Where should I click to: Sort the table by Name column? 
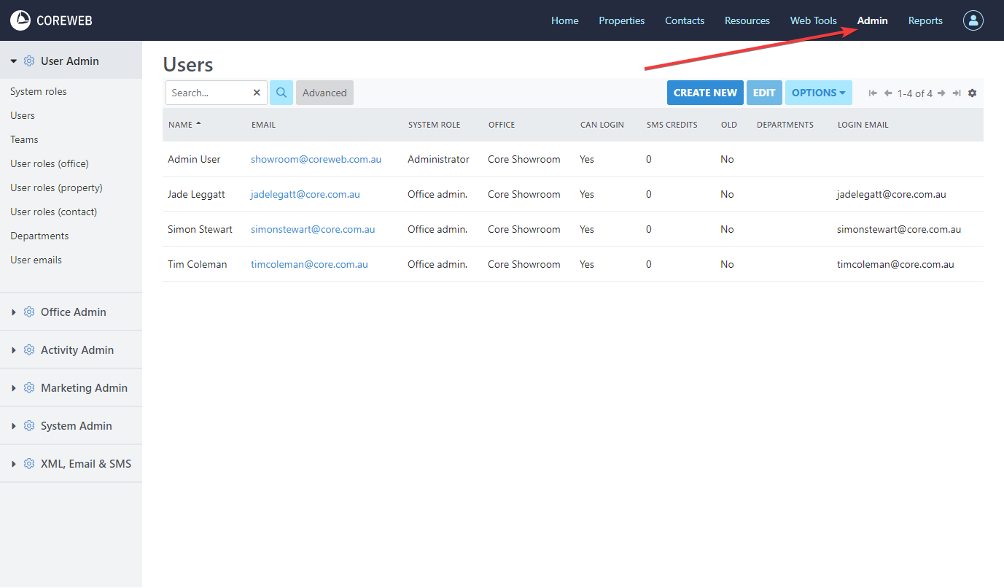point(181,125)
